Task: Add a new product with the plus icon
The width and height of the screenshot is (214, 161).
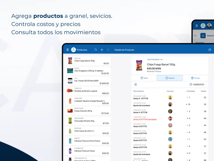Action: coord(102,50)
